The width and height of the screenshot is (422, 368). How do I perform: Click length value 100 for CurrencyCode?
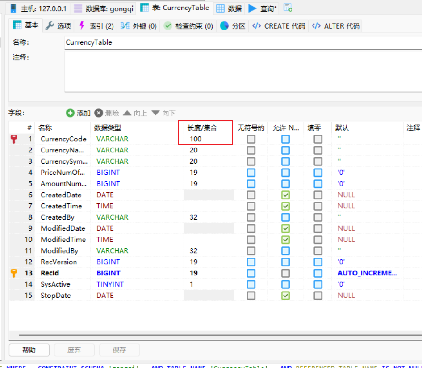click(196, 139)
